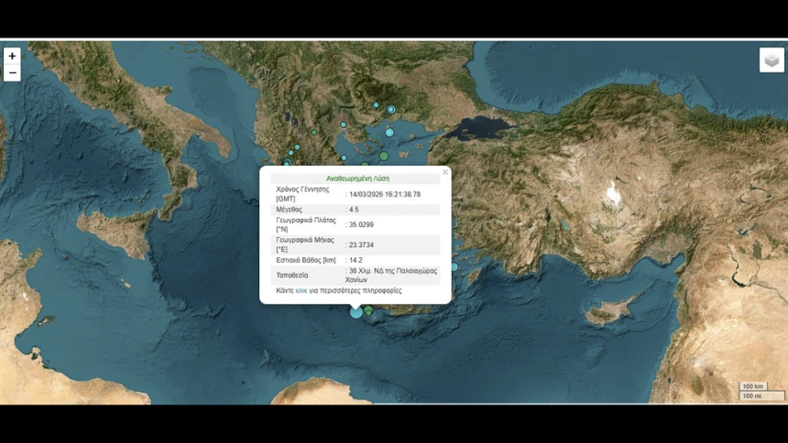Viewport: 788px width, 443px height.
Task: Select the ringed cyan marker in northern Greece
Action: [390, 110]
